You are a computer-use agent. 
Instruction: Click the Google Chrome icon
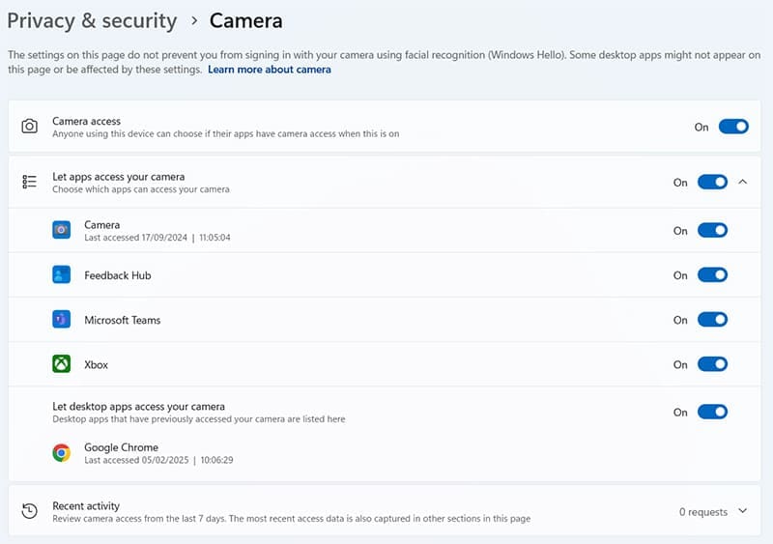[61, 453]
